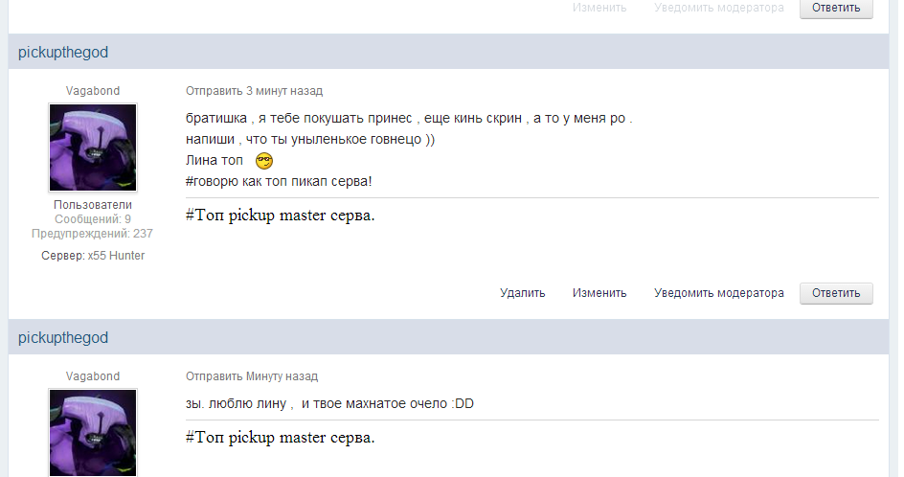
Task: Click the Vagabond rank label in the bottom post
Action: pyautogui.click(x=93, y=376)
